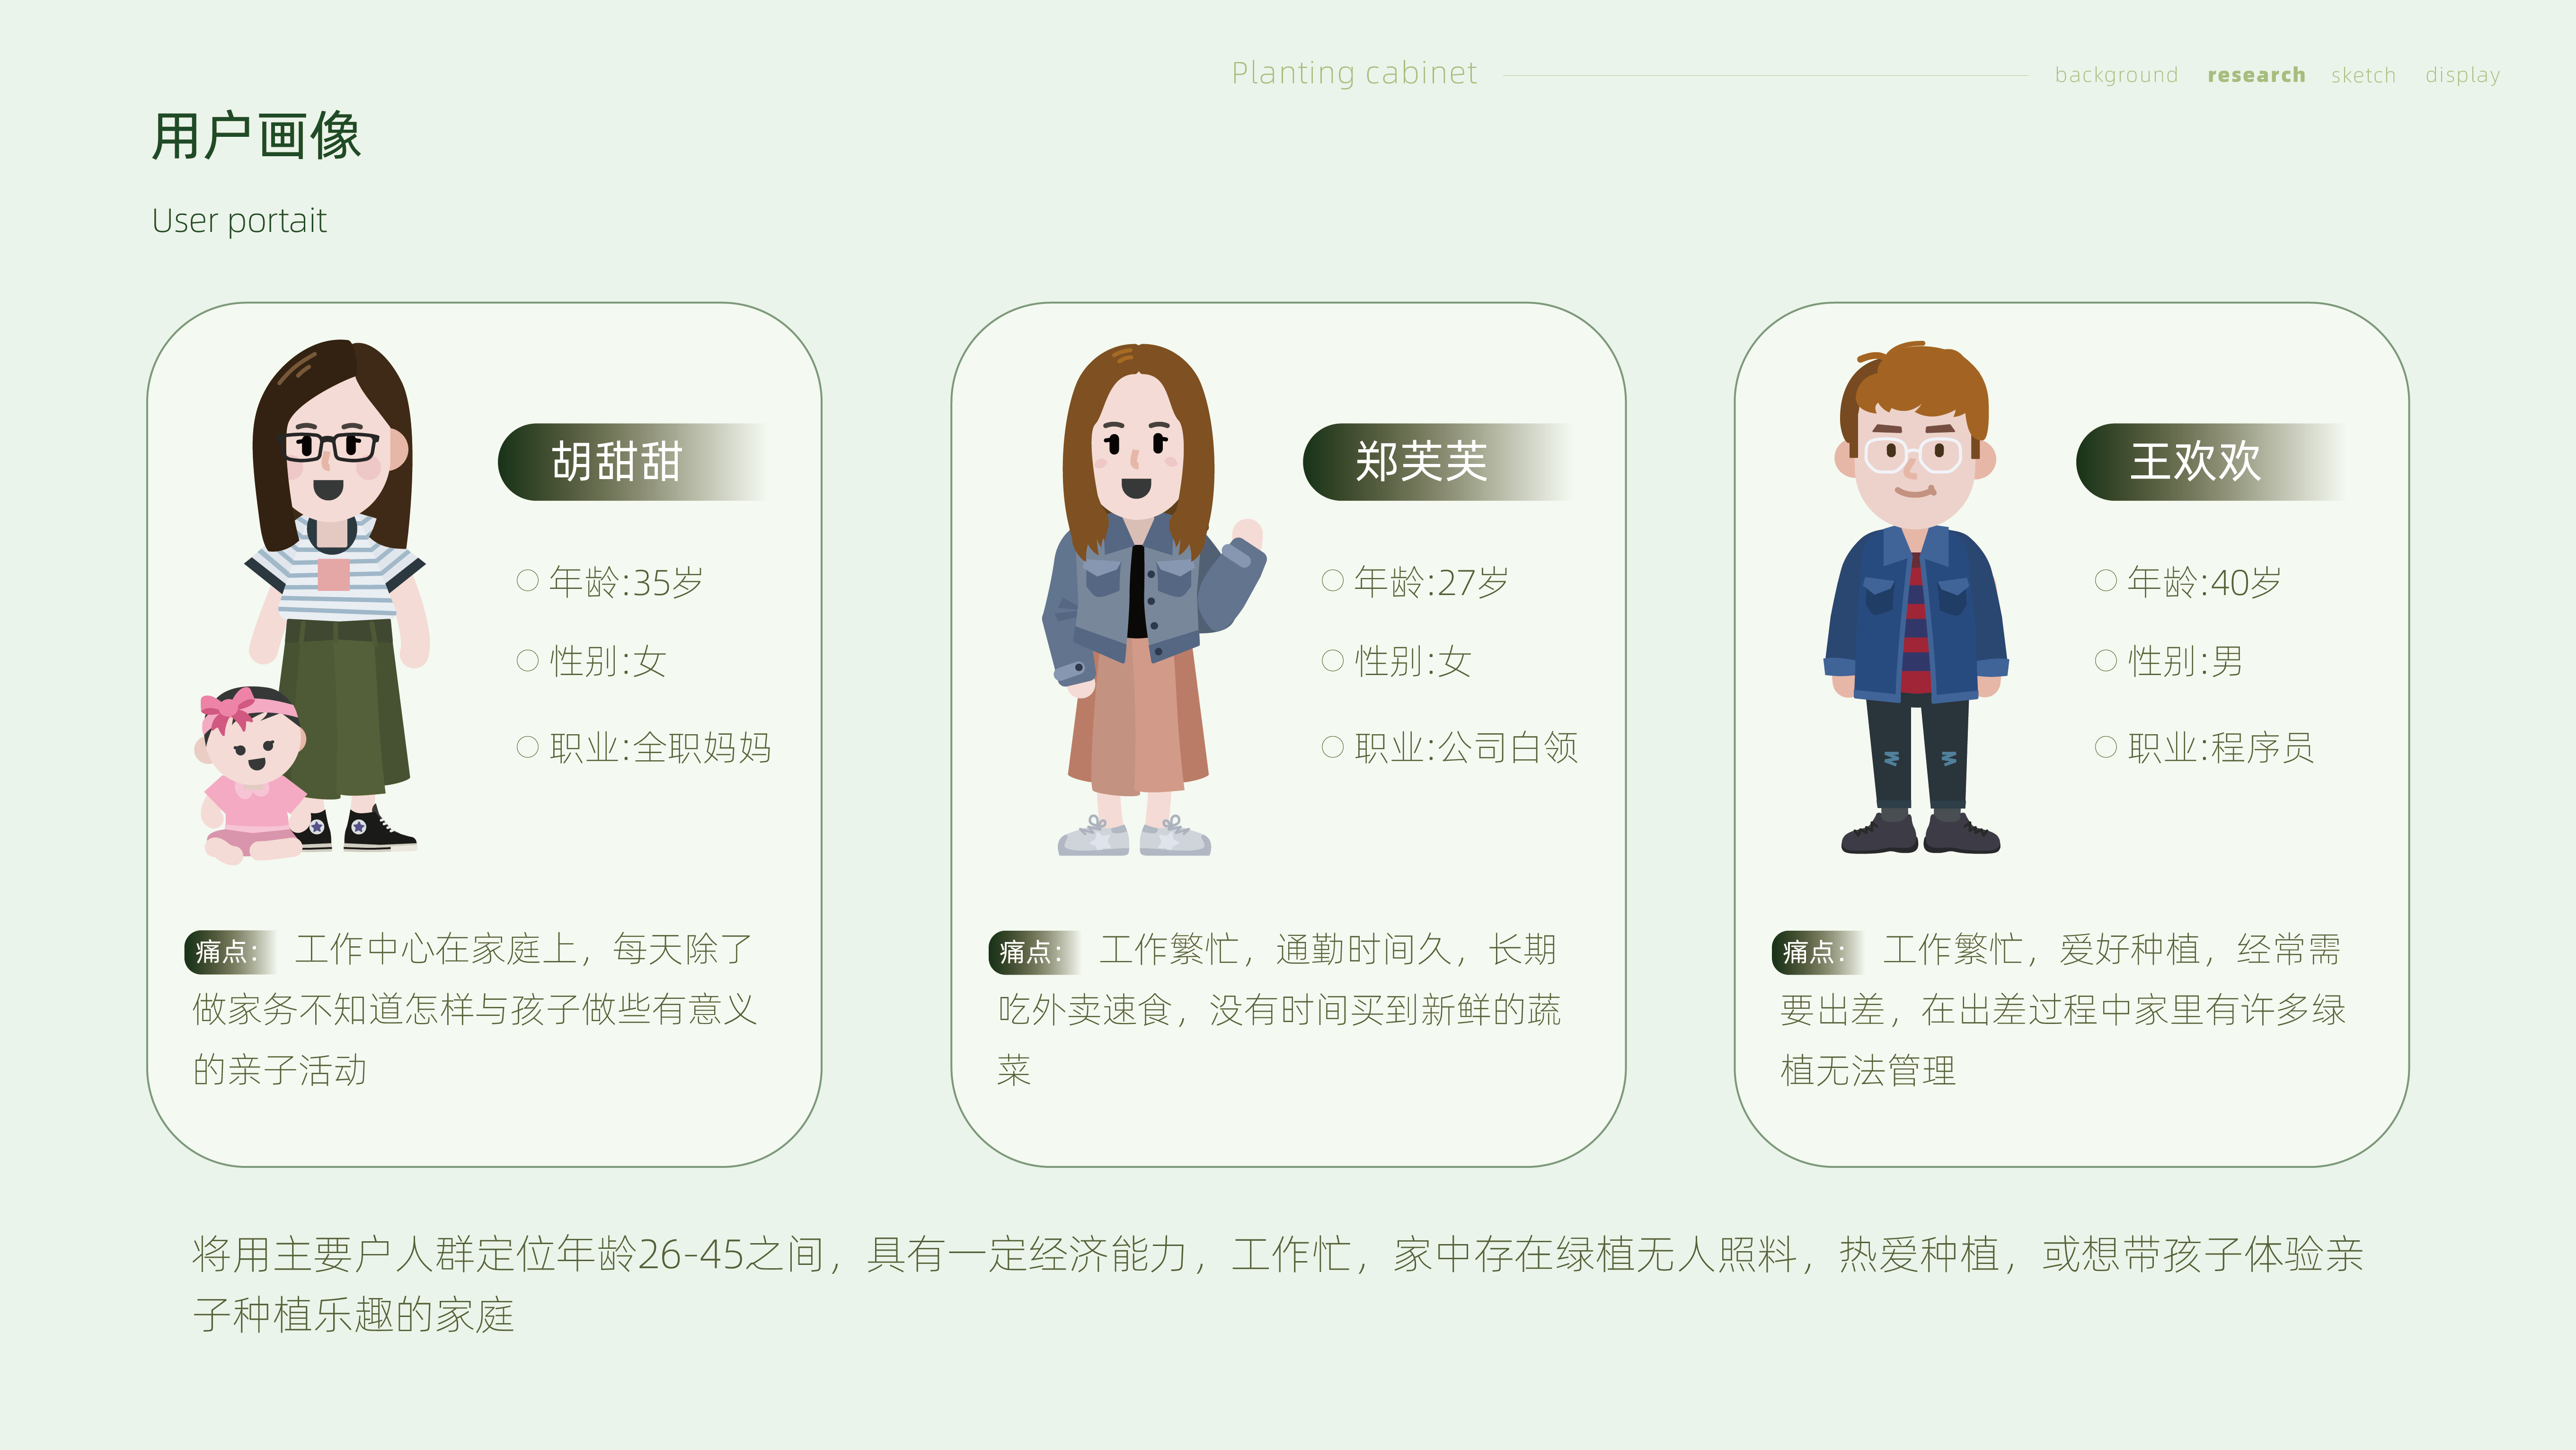Switch to the sketch tab
This screenshot has height=1450, width=2576.
click(x=2363, y=75)
